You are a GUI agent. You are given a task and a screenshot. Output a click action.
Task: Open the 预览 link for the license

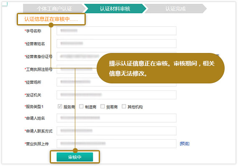coord(184,143)
